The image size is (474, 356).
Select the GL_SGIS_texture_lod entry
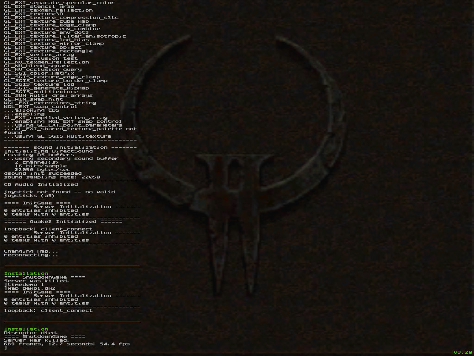[39, 84]
